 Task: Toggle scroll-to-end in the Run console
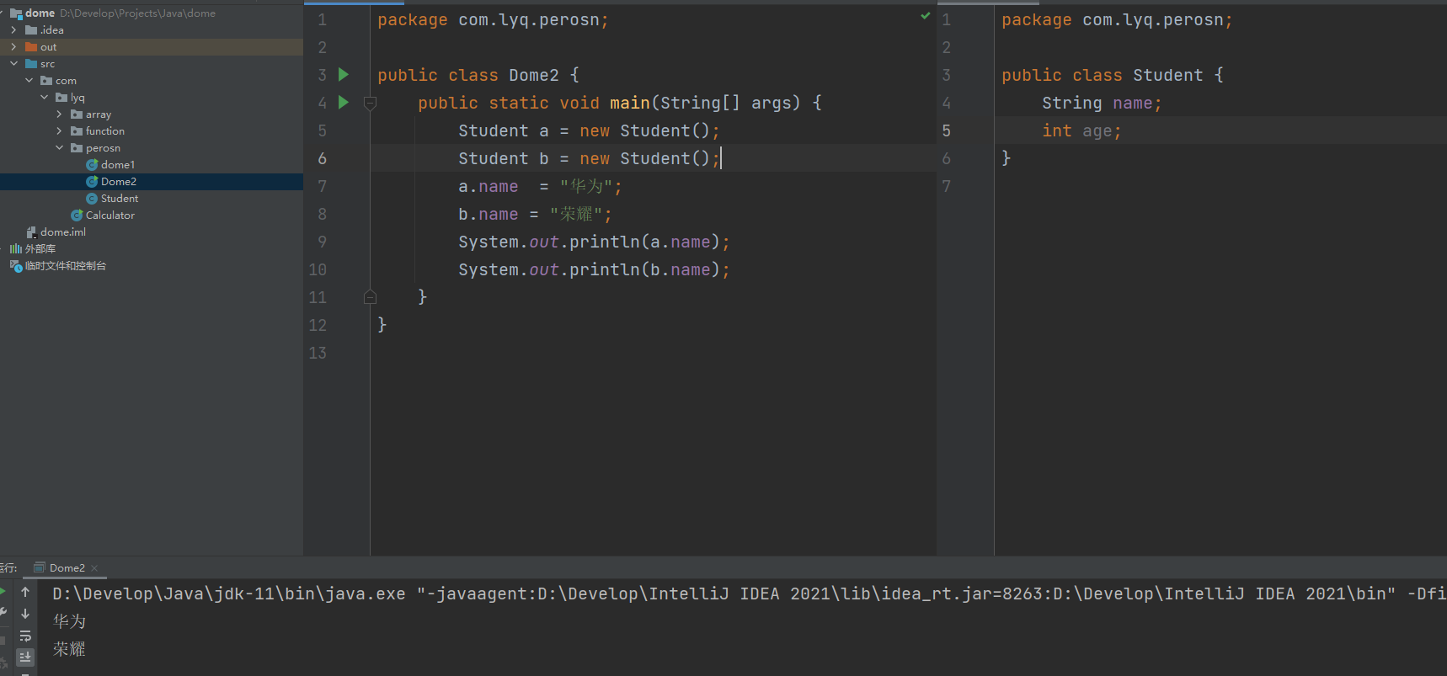[x=25, y=657]
